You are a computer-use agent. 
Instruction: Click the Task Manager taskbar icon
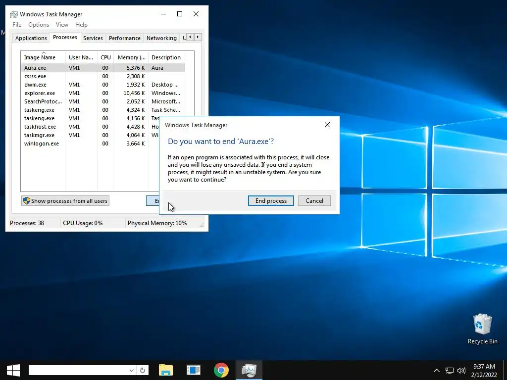[x=249, y=370]
